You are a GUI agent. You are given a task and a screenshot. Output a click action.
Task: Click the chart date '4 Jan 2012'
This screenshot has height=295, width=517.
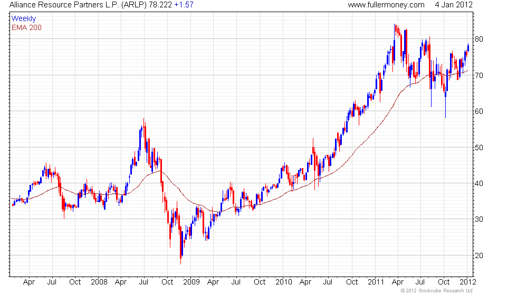(x=454, y=5)
